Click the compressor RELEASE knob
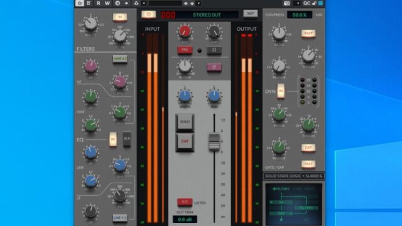Image resolution: width=402 pixels, height=226 pixels. click(279, 67)
